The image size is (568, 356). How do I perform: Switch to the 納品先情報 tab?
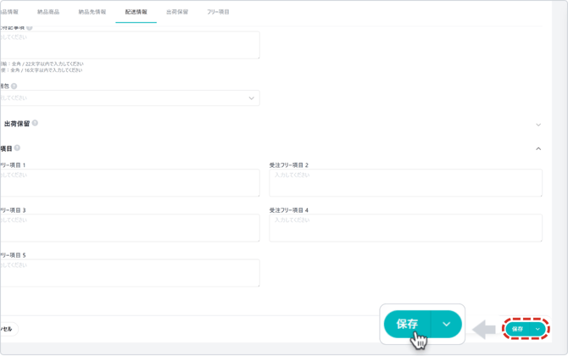click(92, 13)
